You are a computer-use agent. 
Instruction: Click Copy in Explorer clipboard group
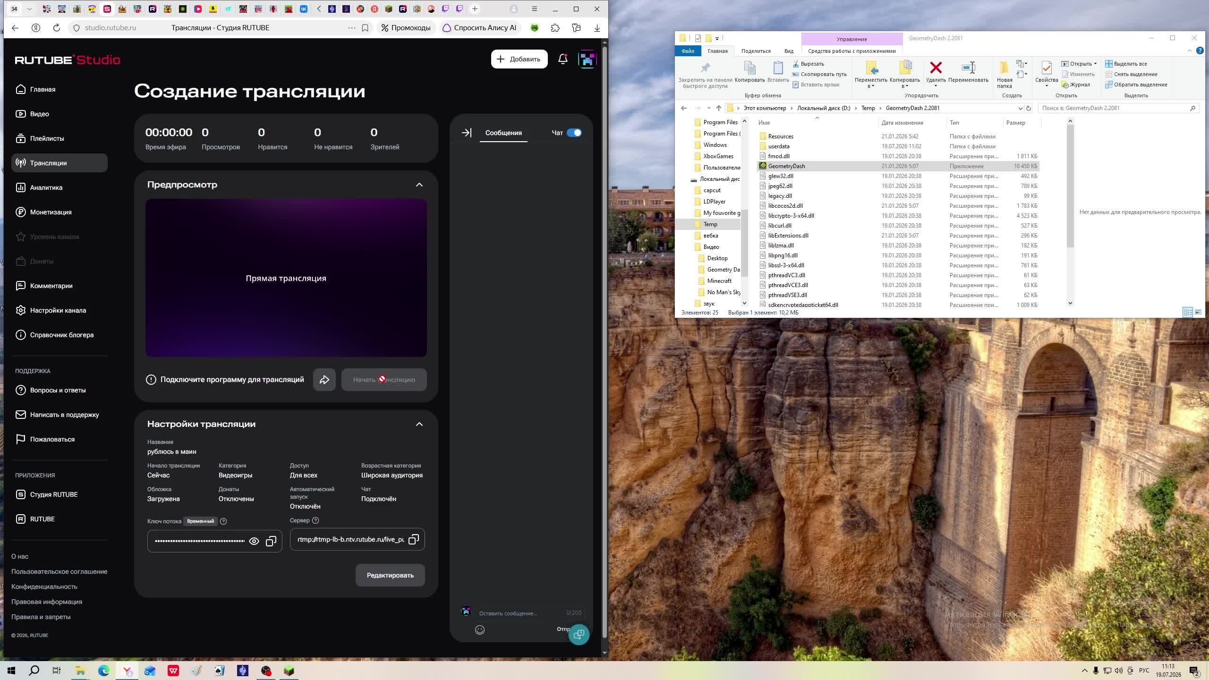coord(749,72)
